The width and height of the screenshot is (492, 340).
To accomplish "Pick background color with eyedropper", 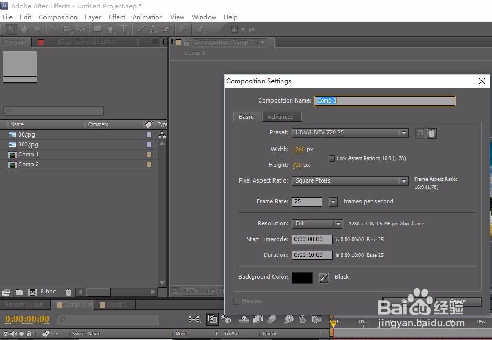I will coord(324,277).
